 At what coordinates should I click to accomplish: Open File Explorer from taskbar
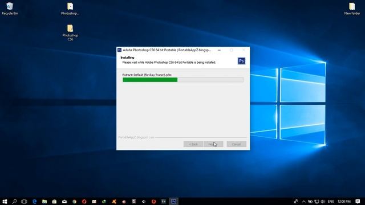pyautogui.click(x=44, y=202)
